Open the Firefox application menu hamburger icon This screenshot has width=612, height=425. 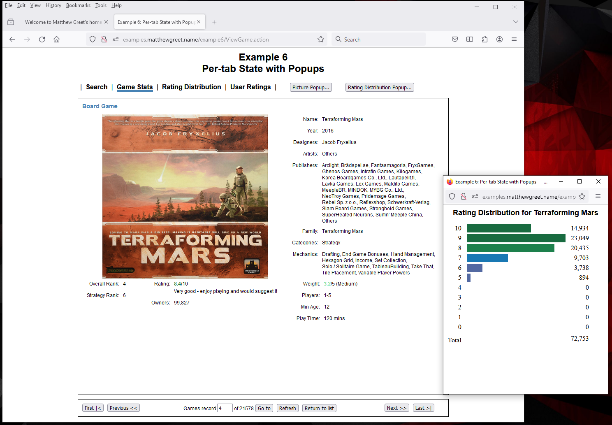pos(514,39)
